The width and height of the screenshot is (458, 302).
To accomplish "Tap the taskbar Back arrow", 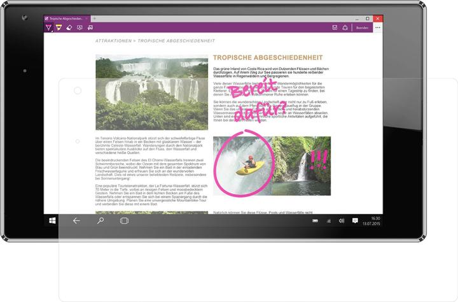I will point(76,220).
